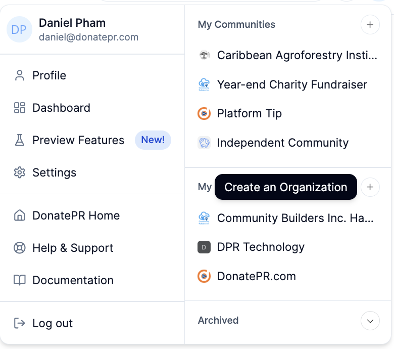Open the Platform Tip community
394x349 pixels.
click(x=249, y=113)
